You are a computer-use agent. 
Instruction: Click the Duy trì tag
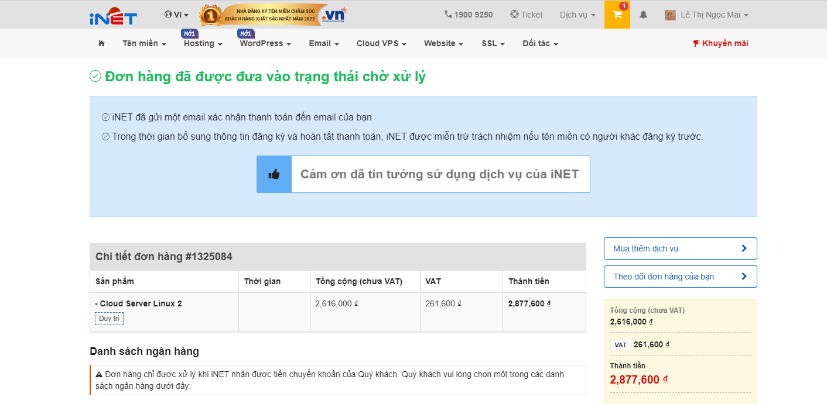[x=109, y=319]
